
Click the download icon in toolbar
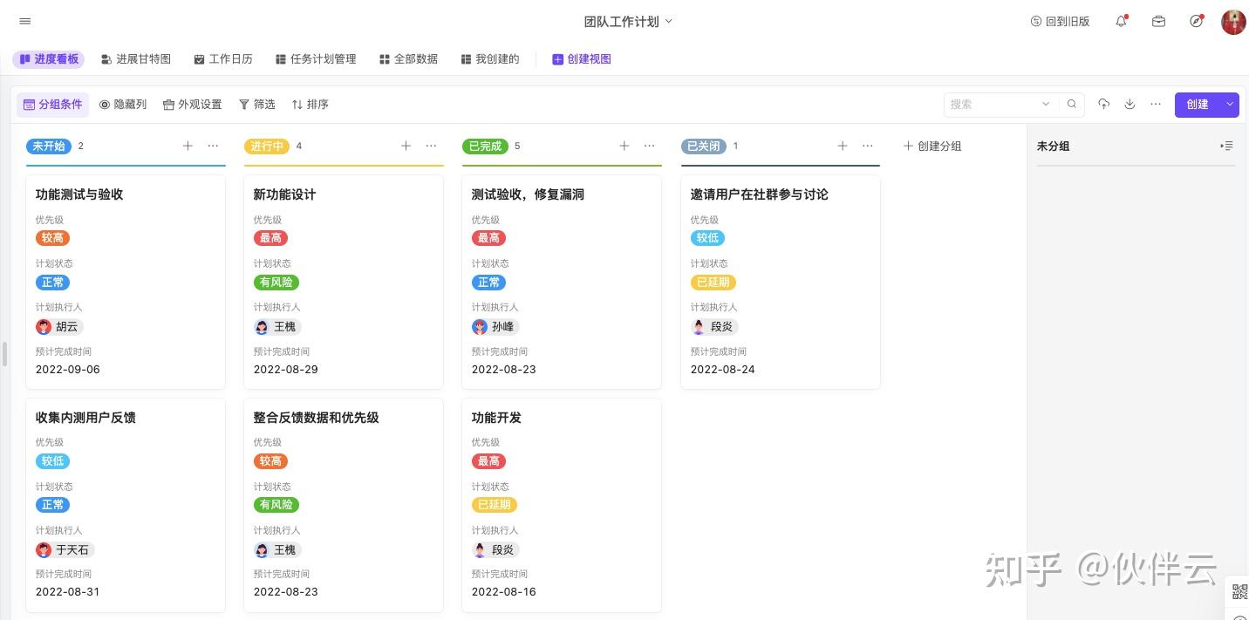[x=1130, y=104]
